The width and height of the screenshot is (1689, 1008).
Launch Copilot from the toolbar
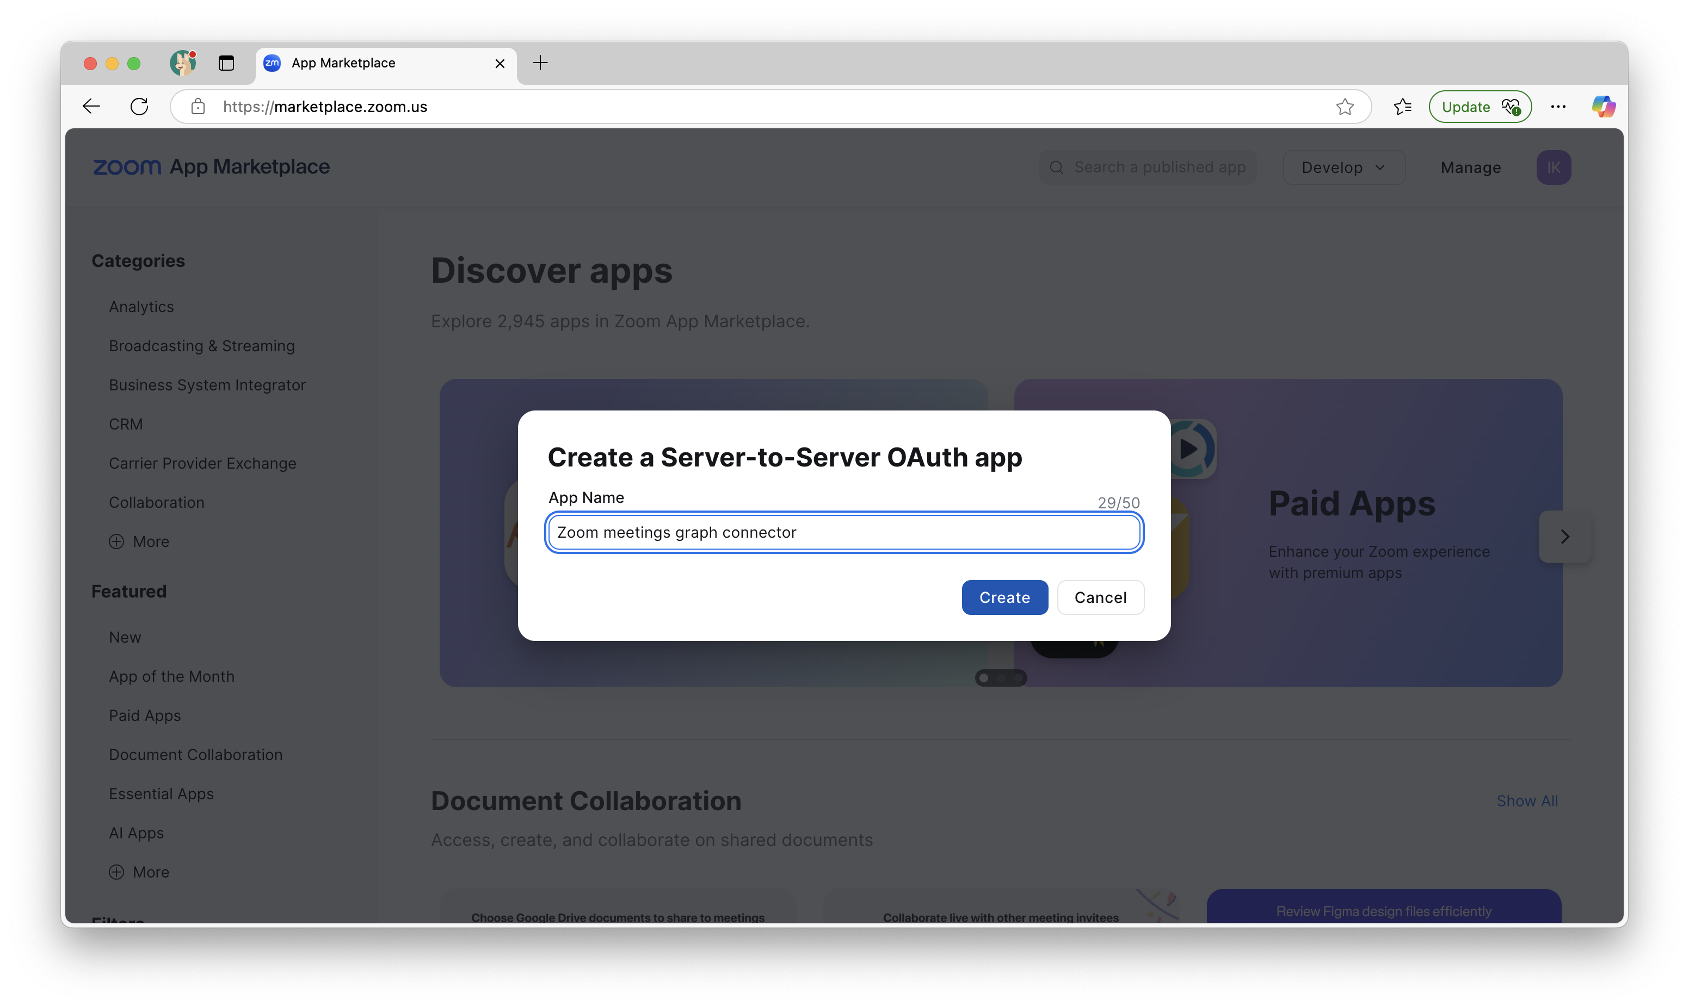pos(1604,107)
